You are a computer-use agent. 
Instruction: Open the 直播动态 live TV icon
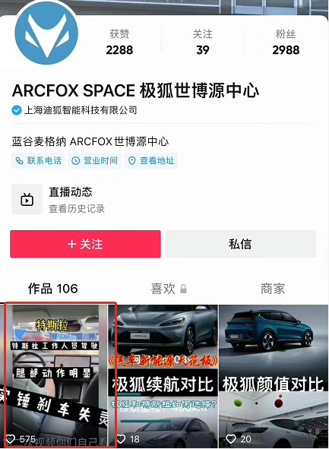tap(27, 200)
